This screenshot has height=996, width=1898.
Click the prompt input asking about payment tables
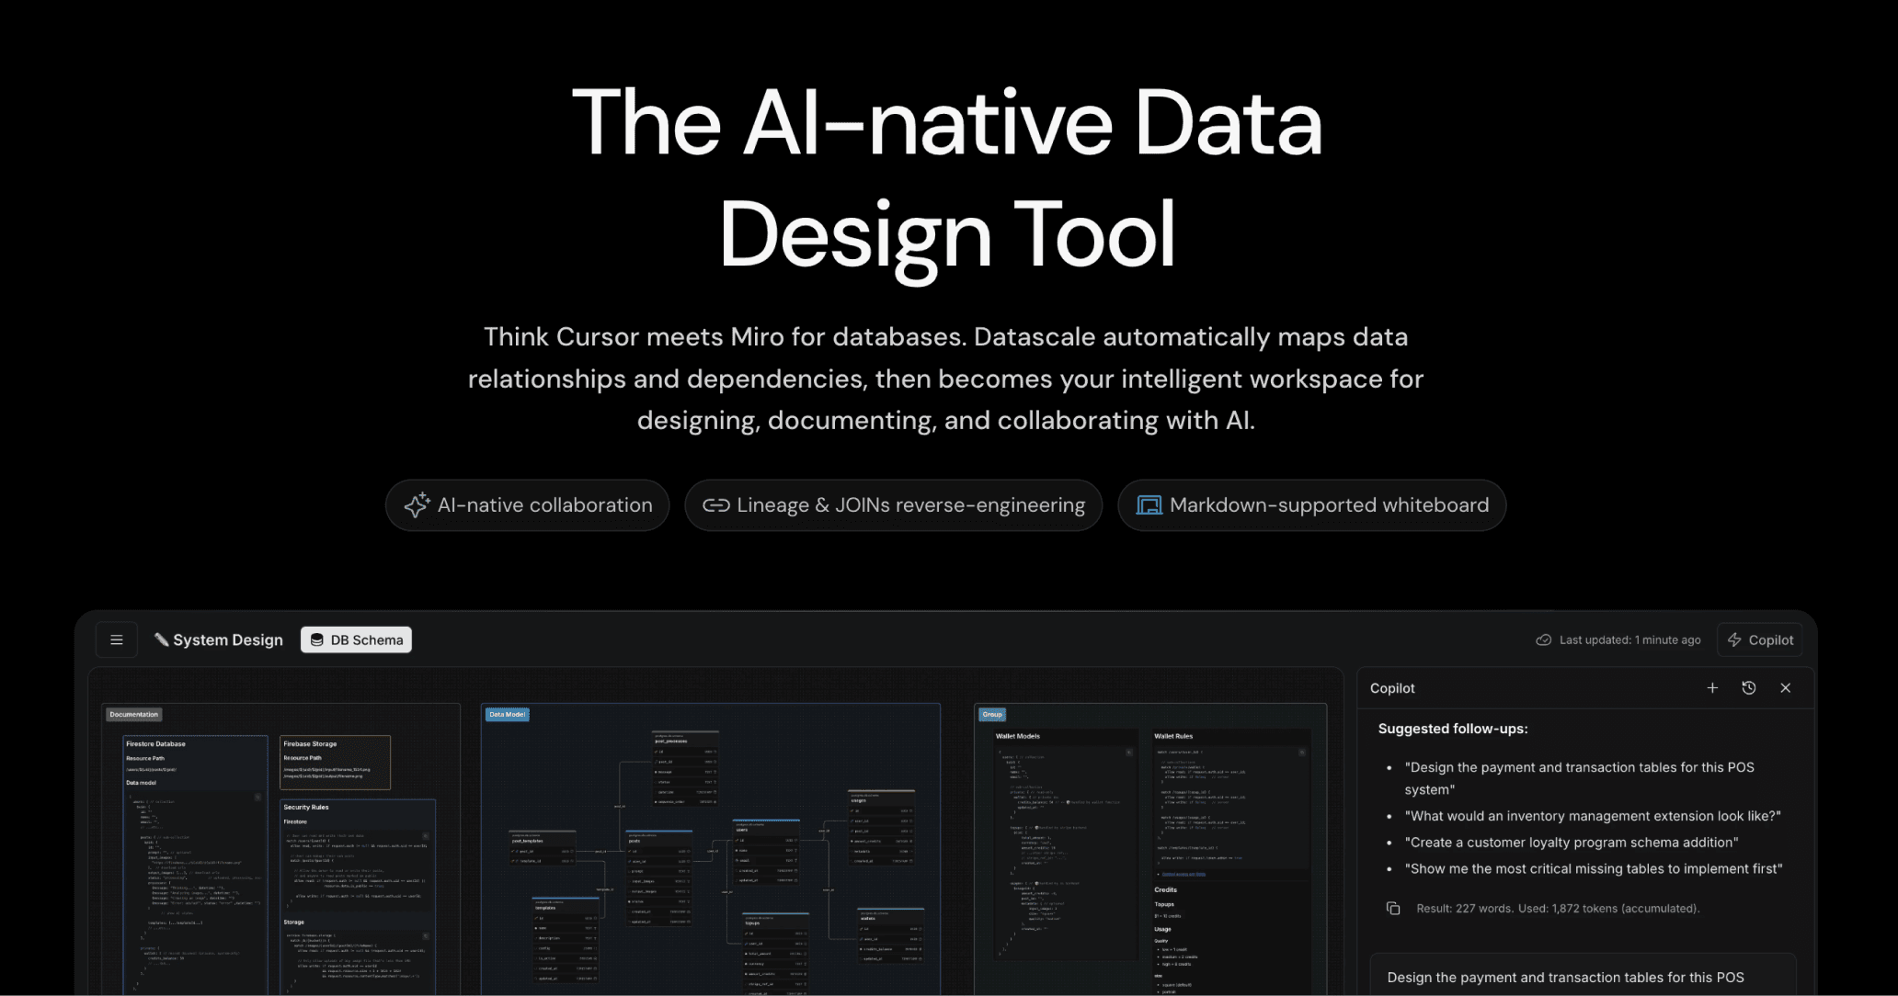pyautogui.click(x=1582, y=977)
